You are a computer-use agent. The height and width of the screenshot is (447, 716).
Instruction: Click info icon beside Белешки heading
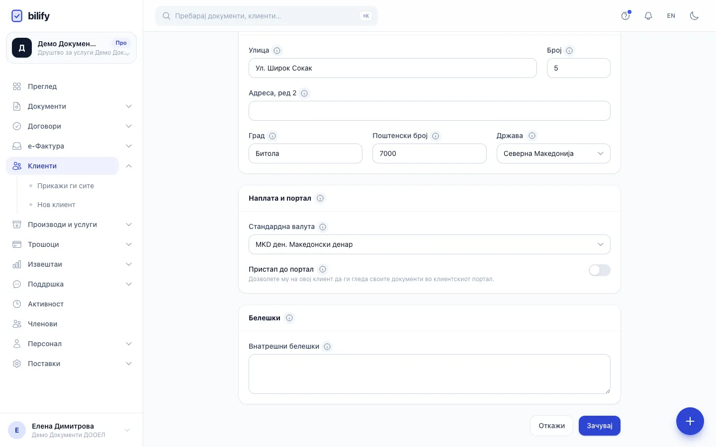(289, 318)
